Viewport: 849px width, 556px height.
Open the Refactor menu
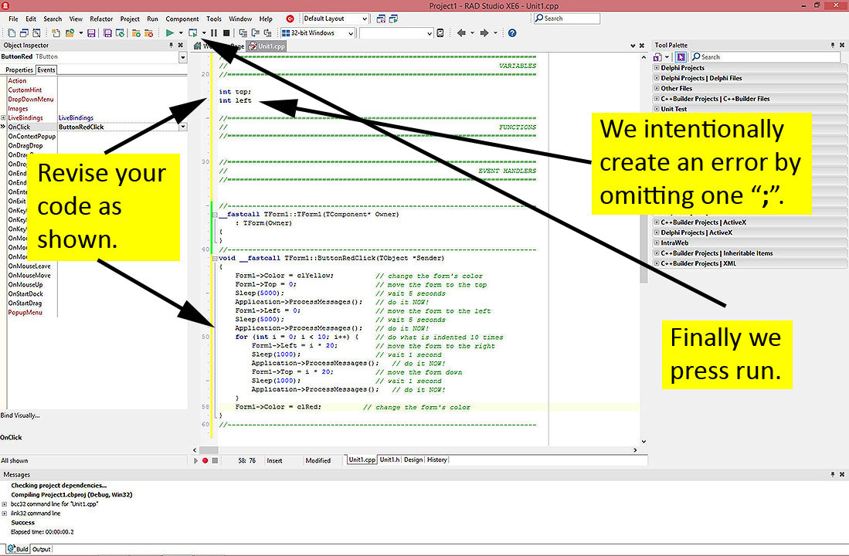click(101, 19)
